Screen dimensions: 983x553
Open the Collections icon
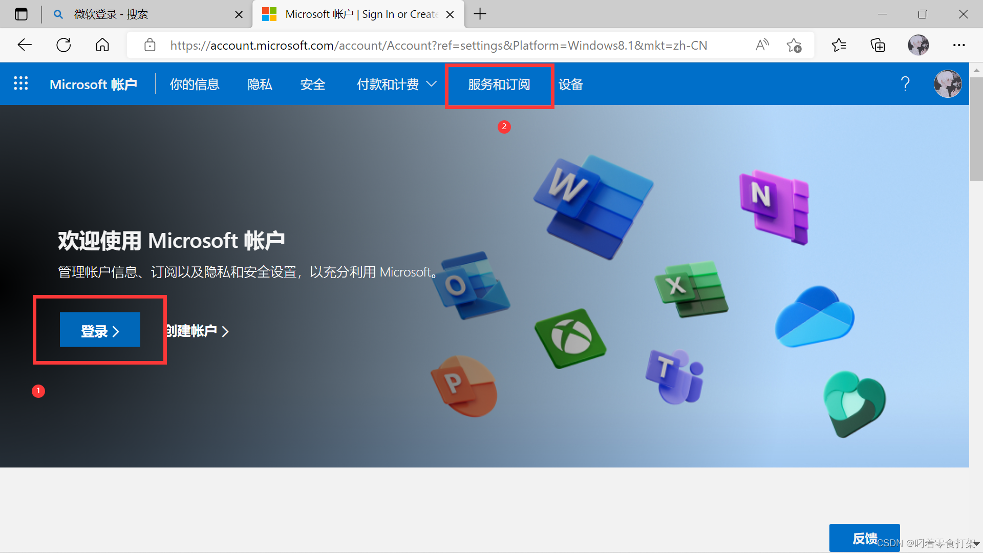(x=878, y=45)
